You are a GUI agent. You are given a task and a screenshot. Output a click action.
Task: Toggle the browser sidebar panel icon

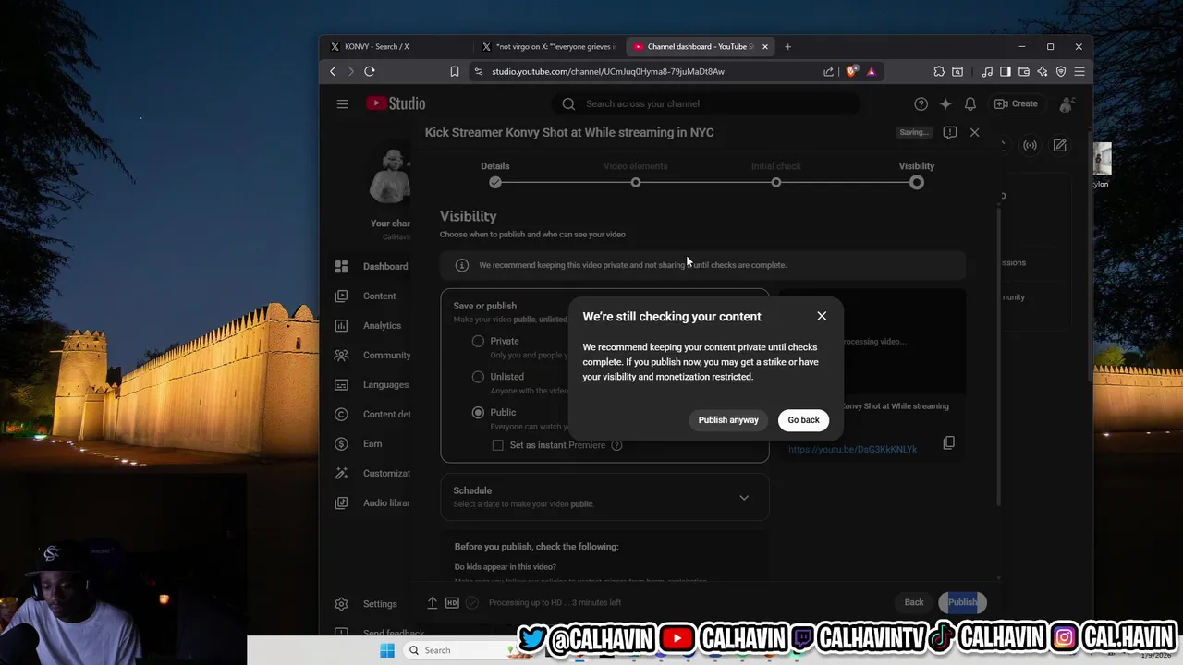click(x=1006, y=71)
